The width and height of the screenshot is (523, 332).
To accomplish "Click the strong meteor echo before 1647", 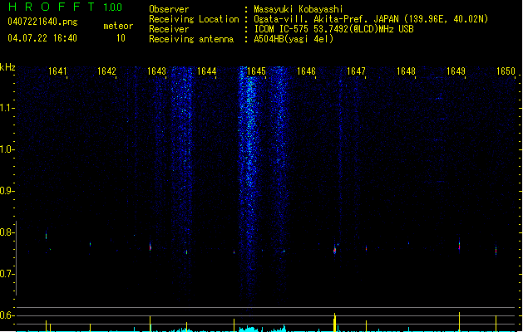I will [334, 251].
